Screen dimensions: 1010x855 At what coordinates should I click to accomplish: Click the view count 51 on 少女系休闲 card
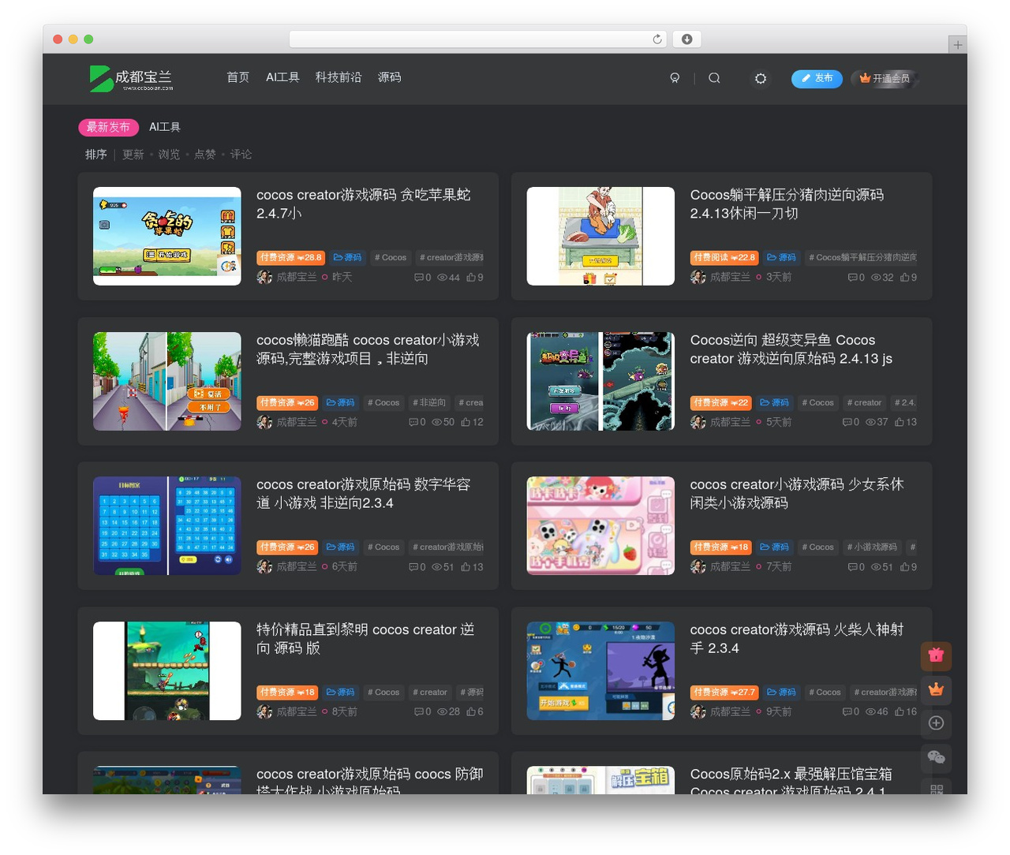(x=882, y=566)
